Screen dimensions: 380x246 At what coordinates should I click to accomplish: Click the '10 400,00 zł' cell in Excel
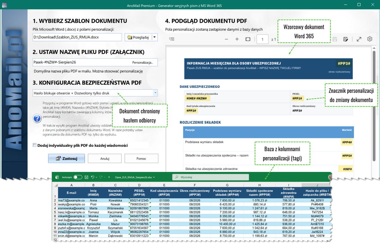[x=227, y=224]
